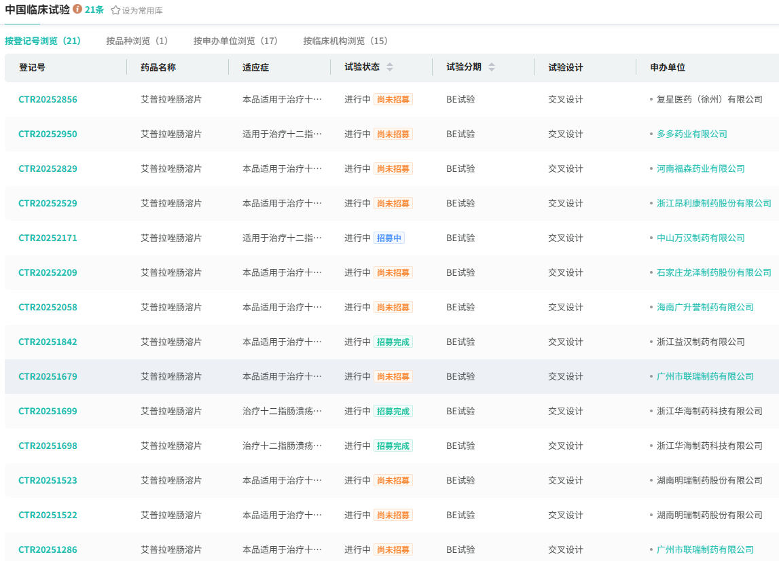Click 招募中 status tag for CTR20252171
This screenshot has width=779, height=561.
[389, 238]
